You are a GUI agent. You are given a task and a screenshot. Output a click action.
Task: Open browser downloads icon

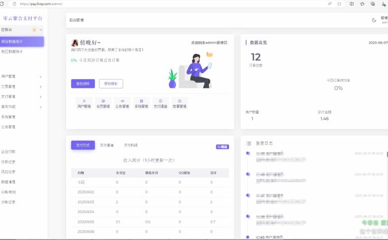[383, 3]
